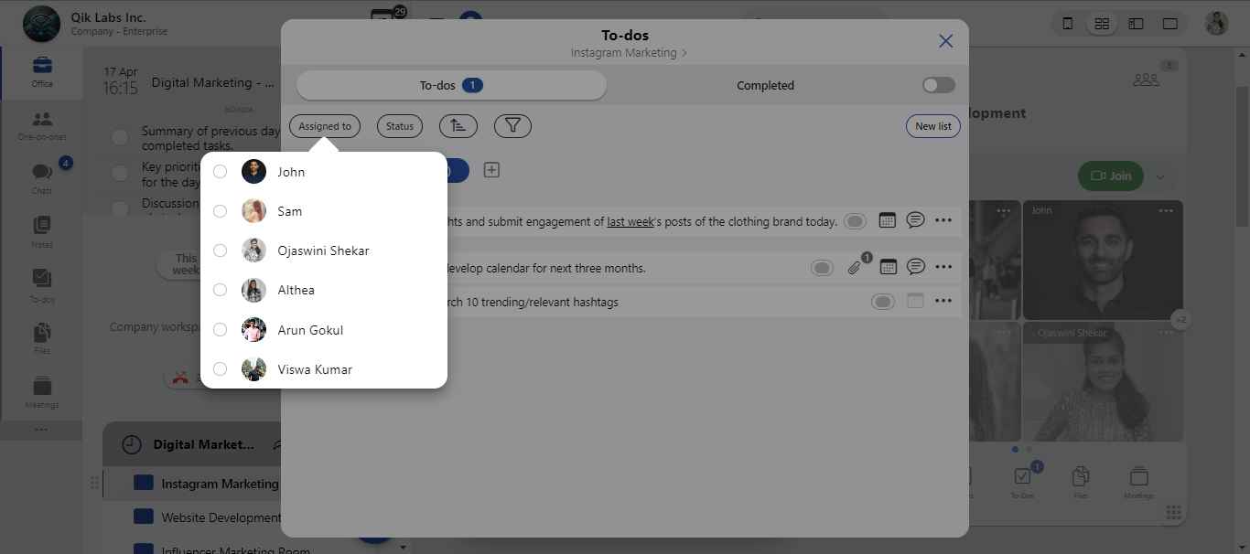Open Notes from the left sidebar

click(x=42, y=229)
